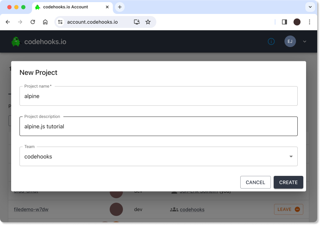Open the tab search dropdown arrow

(310, 7)
